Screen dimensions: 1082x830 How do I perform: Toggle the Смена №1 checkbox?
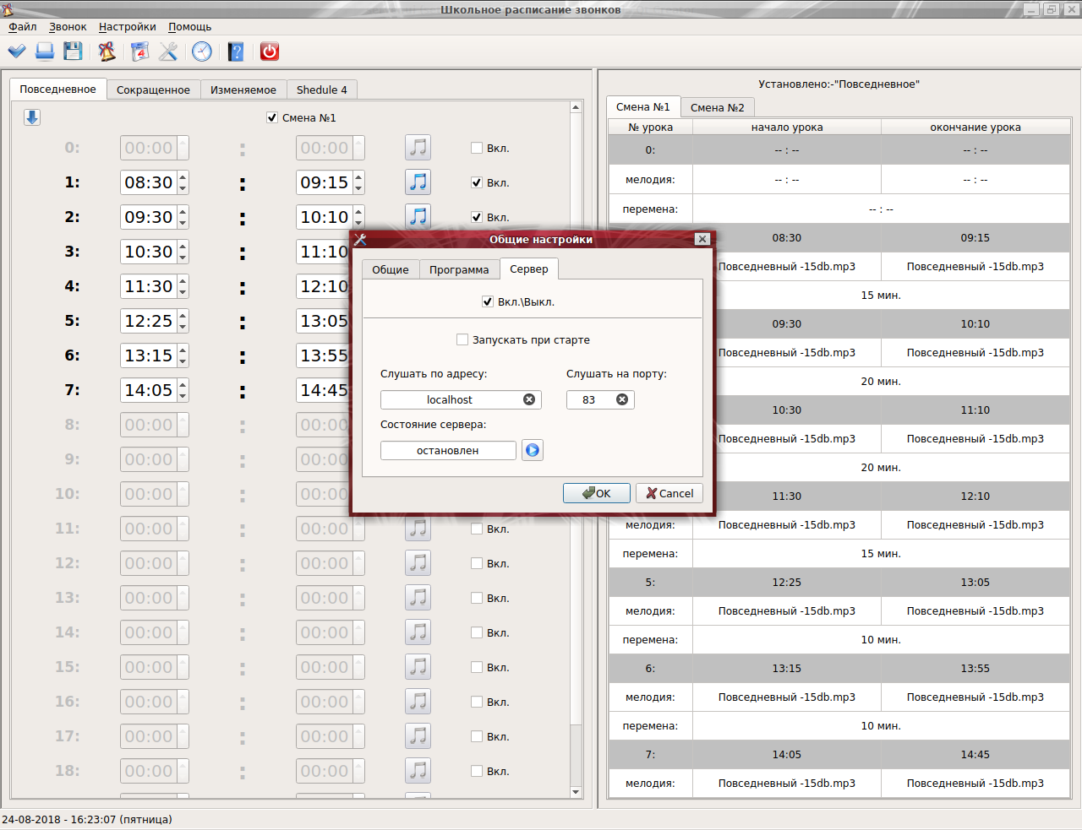click(272, 117)
